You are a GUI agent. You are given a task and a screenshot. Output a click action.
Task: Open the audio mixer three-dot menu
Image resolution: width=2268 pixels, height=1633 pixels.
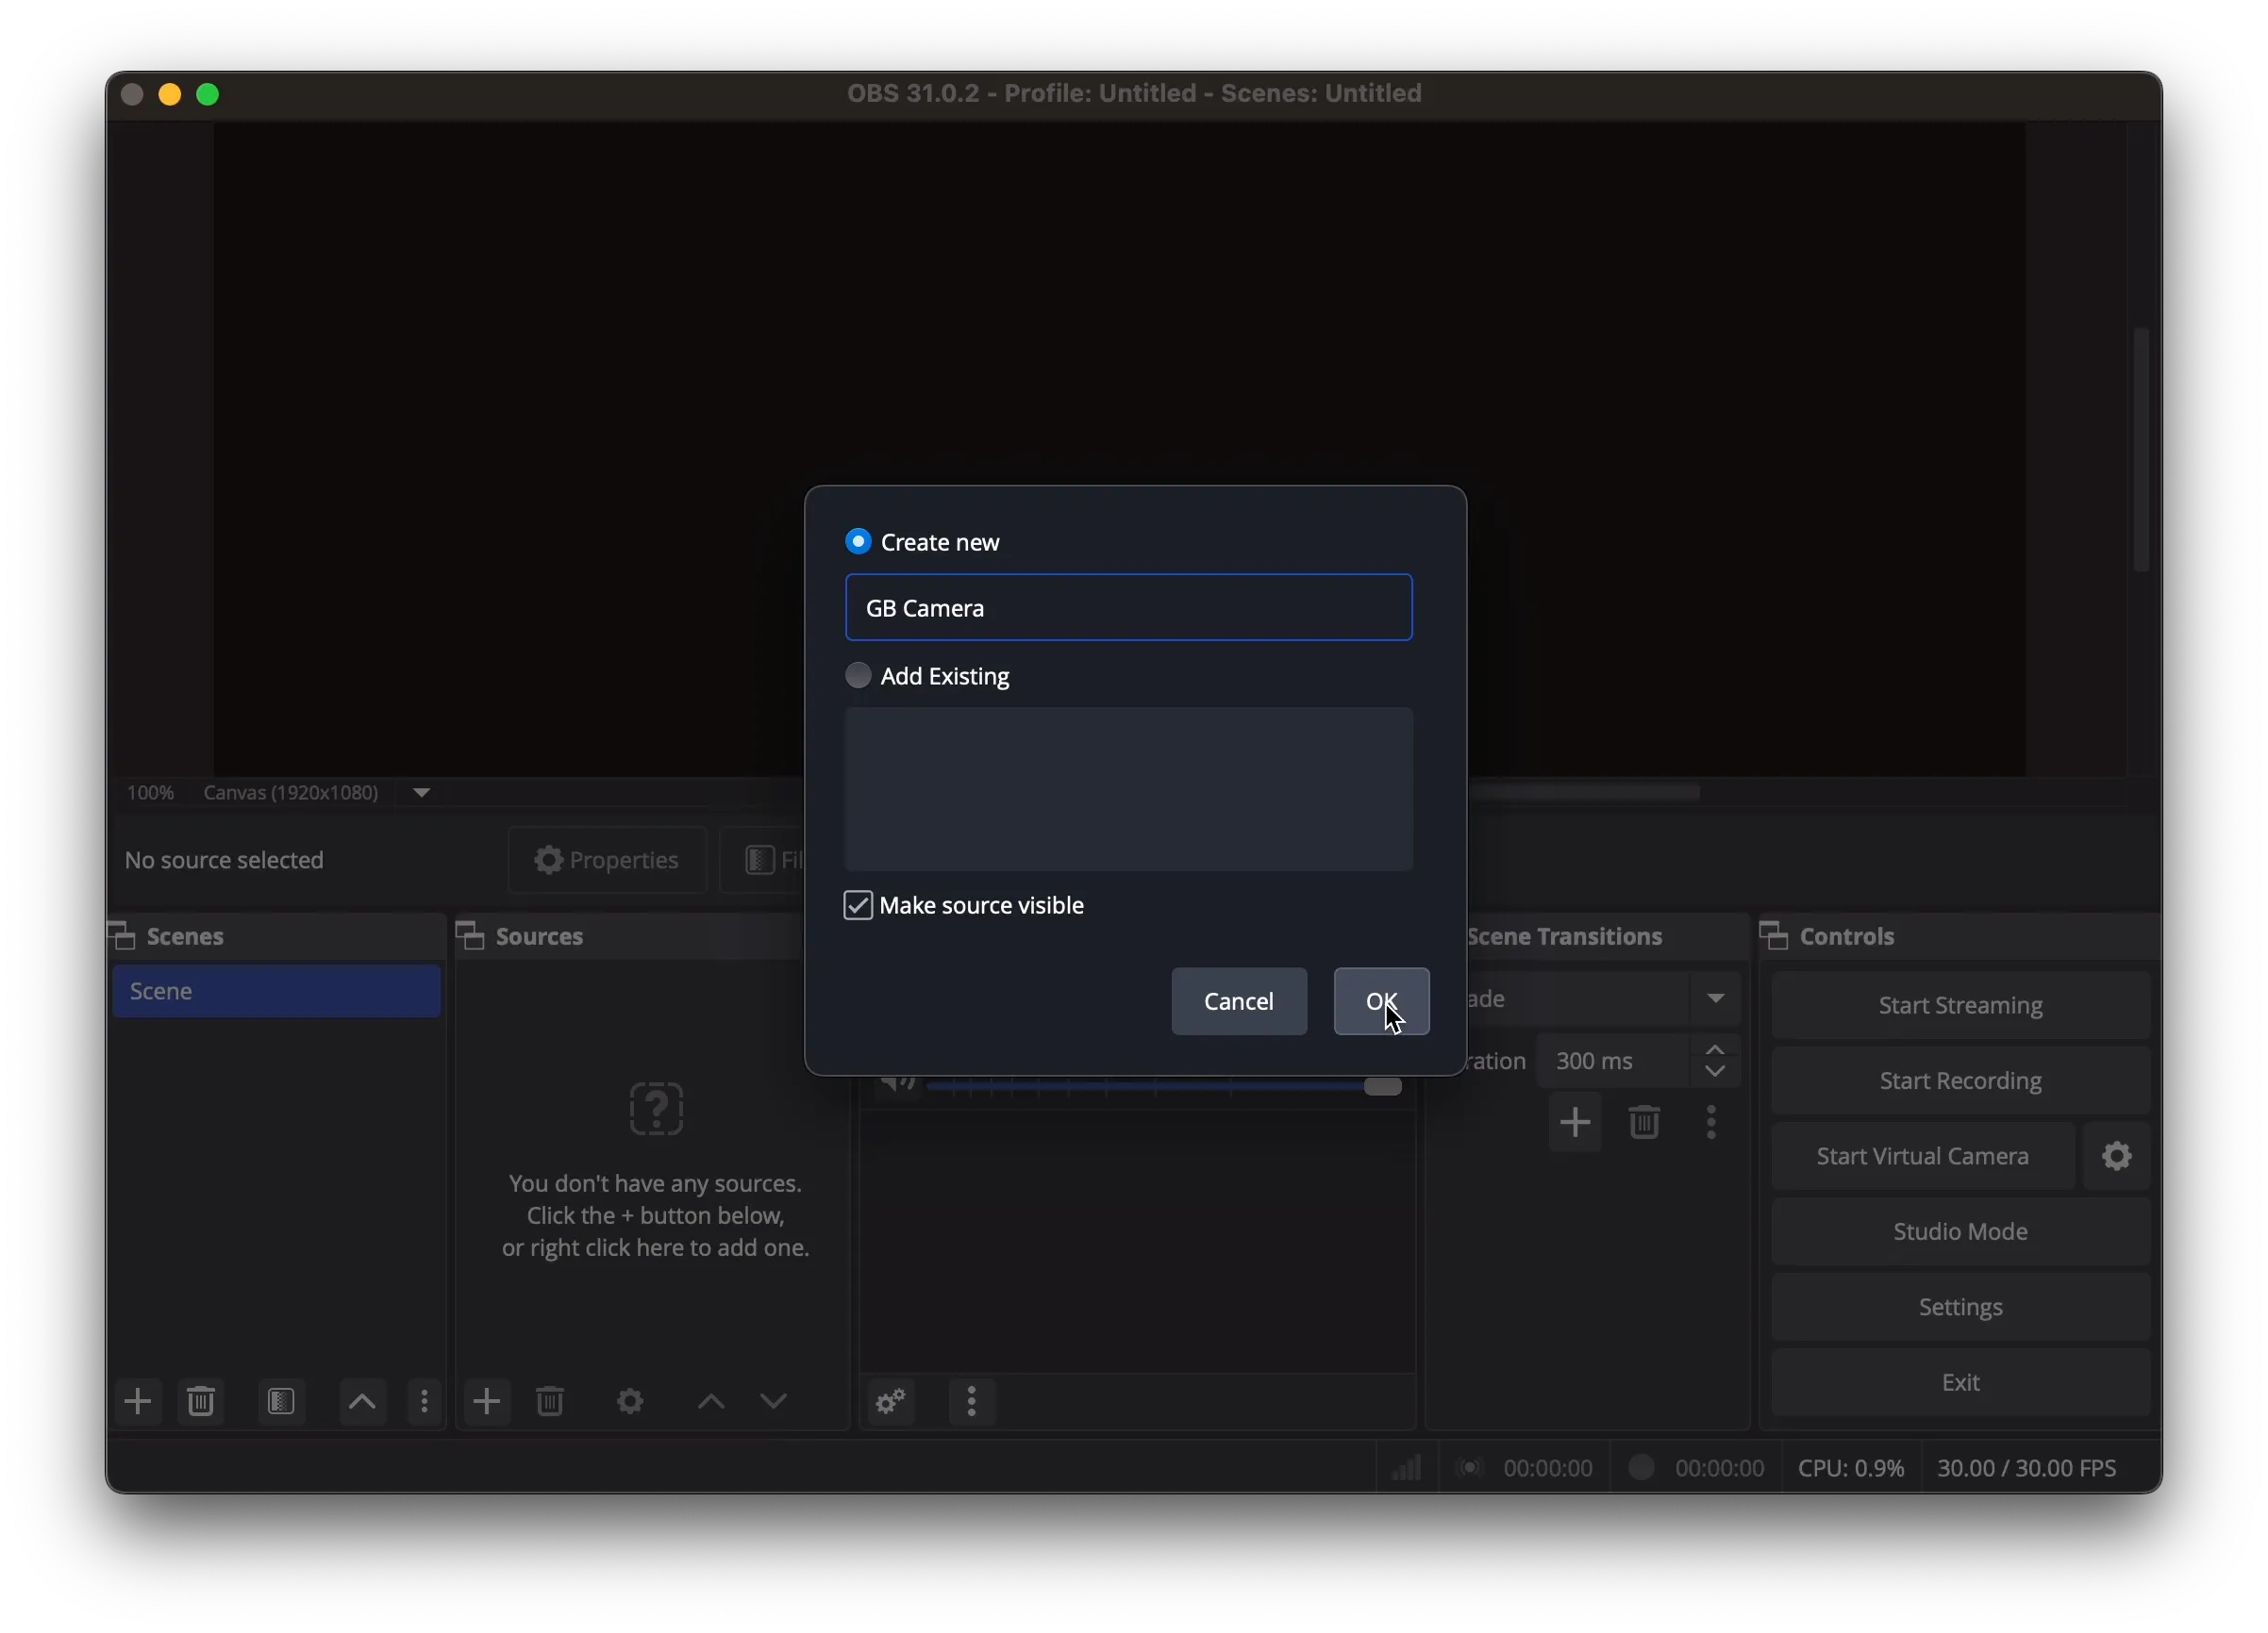click(971, 1401)
